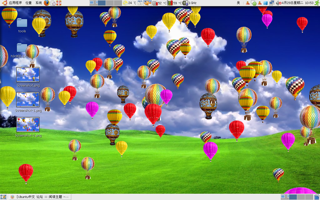Viewport: 320px width, 200px height.
Task: Click the Wanda fish applet
Action: tap(147, 3)
